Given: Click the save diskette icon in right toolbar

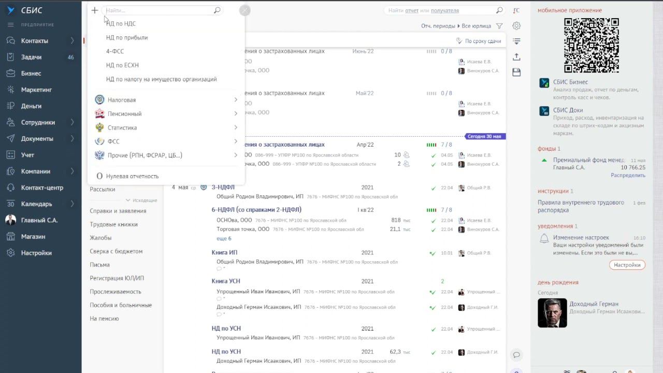Looking at the screenshot, I should coord(516,73).
